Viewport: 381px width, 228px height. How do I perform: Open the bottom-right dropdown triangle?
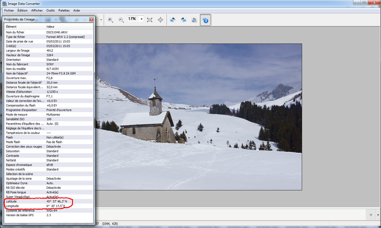coord(378,215)
